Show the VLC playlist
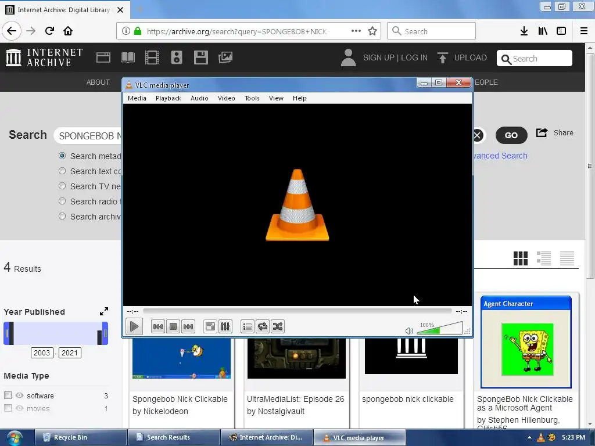The width and height of the screenshot is (595, 446). click(248, 326)
